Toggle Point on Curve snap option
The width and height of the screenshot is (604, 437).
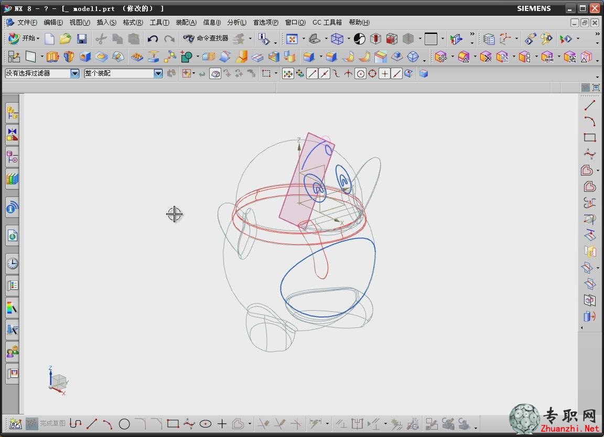(x=397, y=73)
